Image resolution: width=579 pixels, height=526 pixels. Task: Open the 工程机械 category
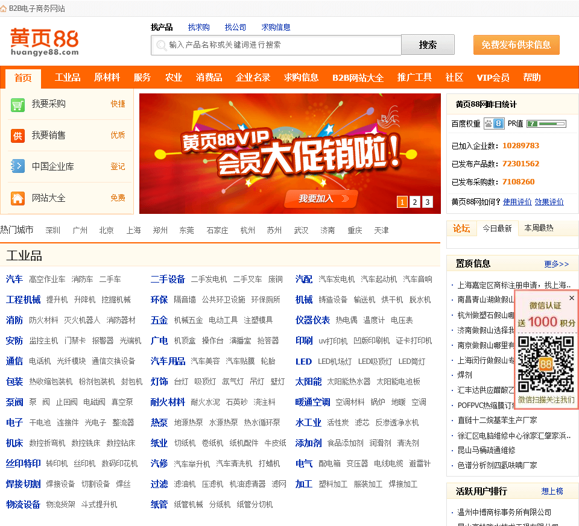tap(24, 300)
